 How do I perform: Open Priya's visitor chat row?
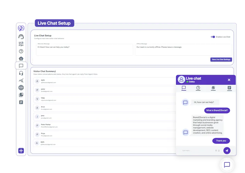tap(104, 134)
